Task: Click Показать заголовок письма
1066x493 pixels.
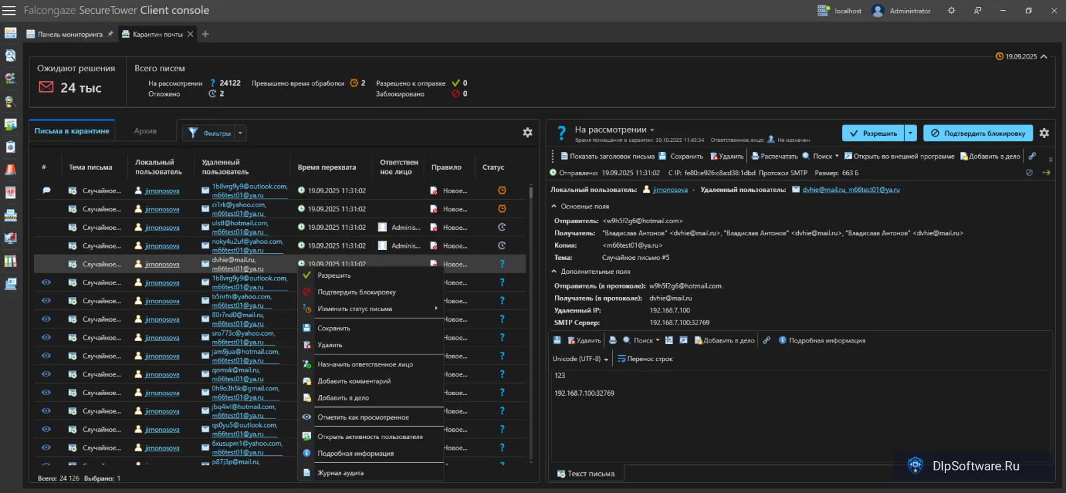Action: (608, 156)
